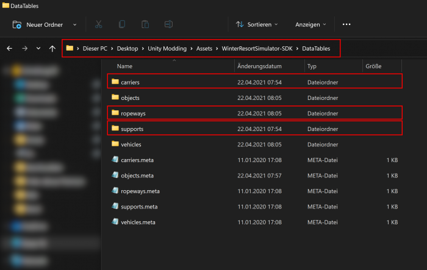Click the Paste clipboard icon
This screenshot has height=270, width=427.
pos(145,24)
